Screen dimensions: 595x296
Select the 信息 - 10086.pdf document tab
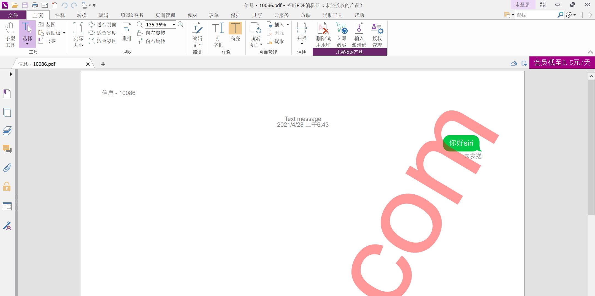(x=53, y=64)
